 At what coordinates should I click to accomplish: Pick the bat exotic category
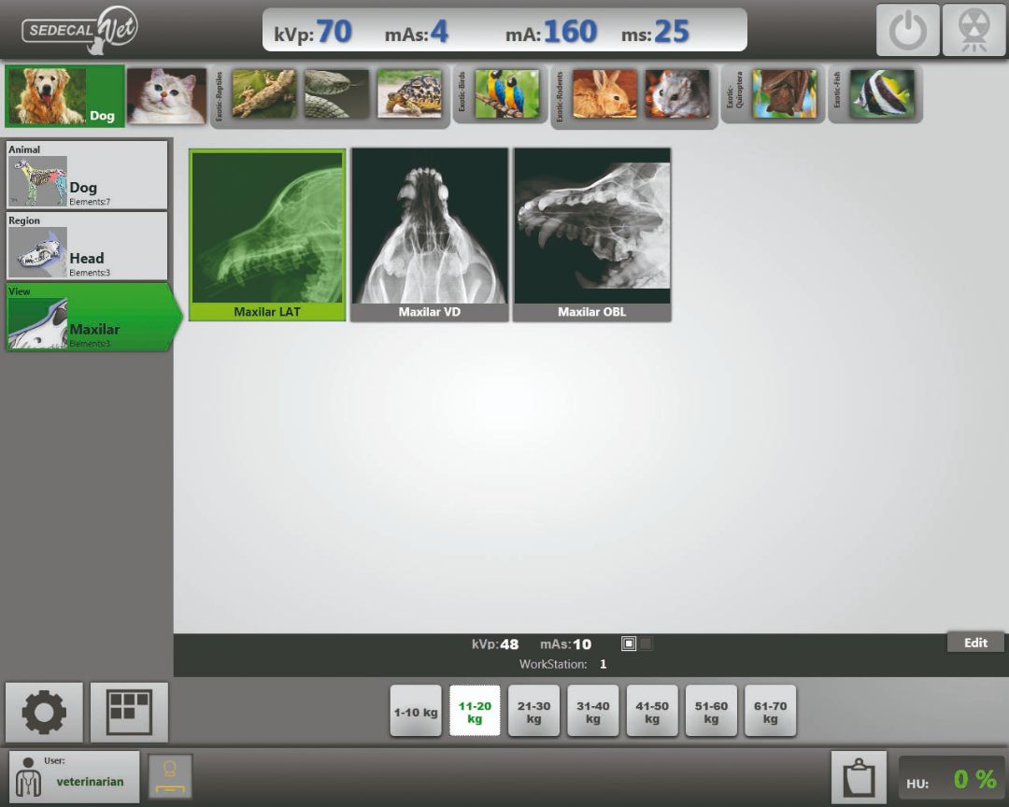coord(784,94)
